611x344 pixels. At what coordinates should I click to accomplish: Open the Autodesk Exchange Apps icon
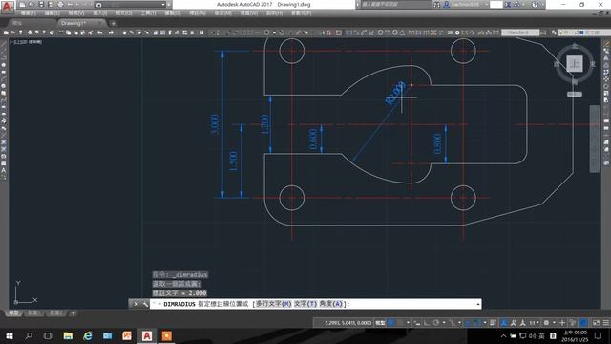507,5
